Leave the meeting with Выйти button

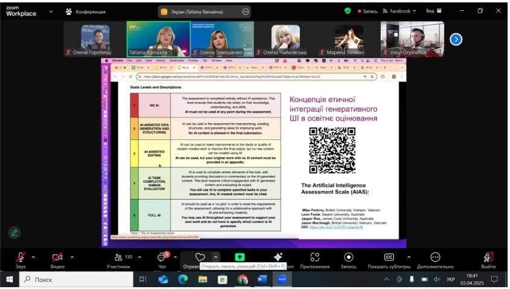click(x=488, y=257)
